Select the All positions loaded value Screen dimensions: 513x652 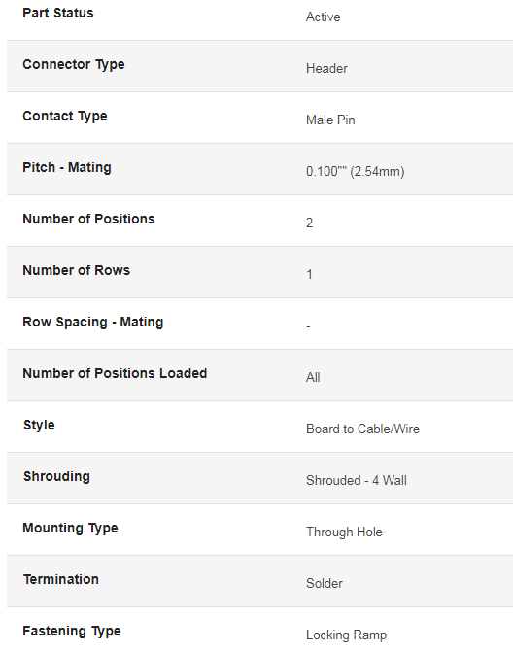pos(313,378)
